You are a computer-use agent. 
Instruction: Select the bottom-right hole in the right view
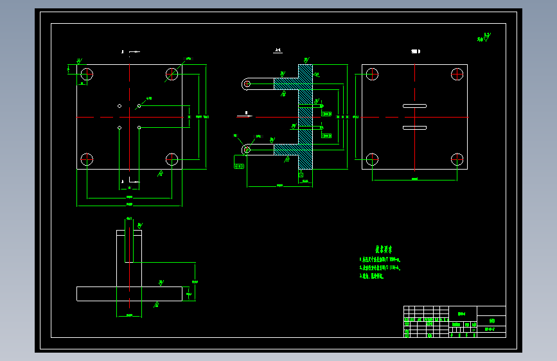tap(457, 159)
